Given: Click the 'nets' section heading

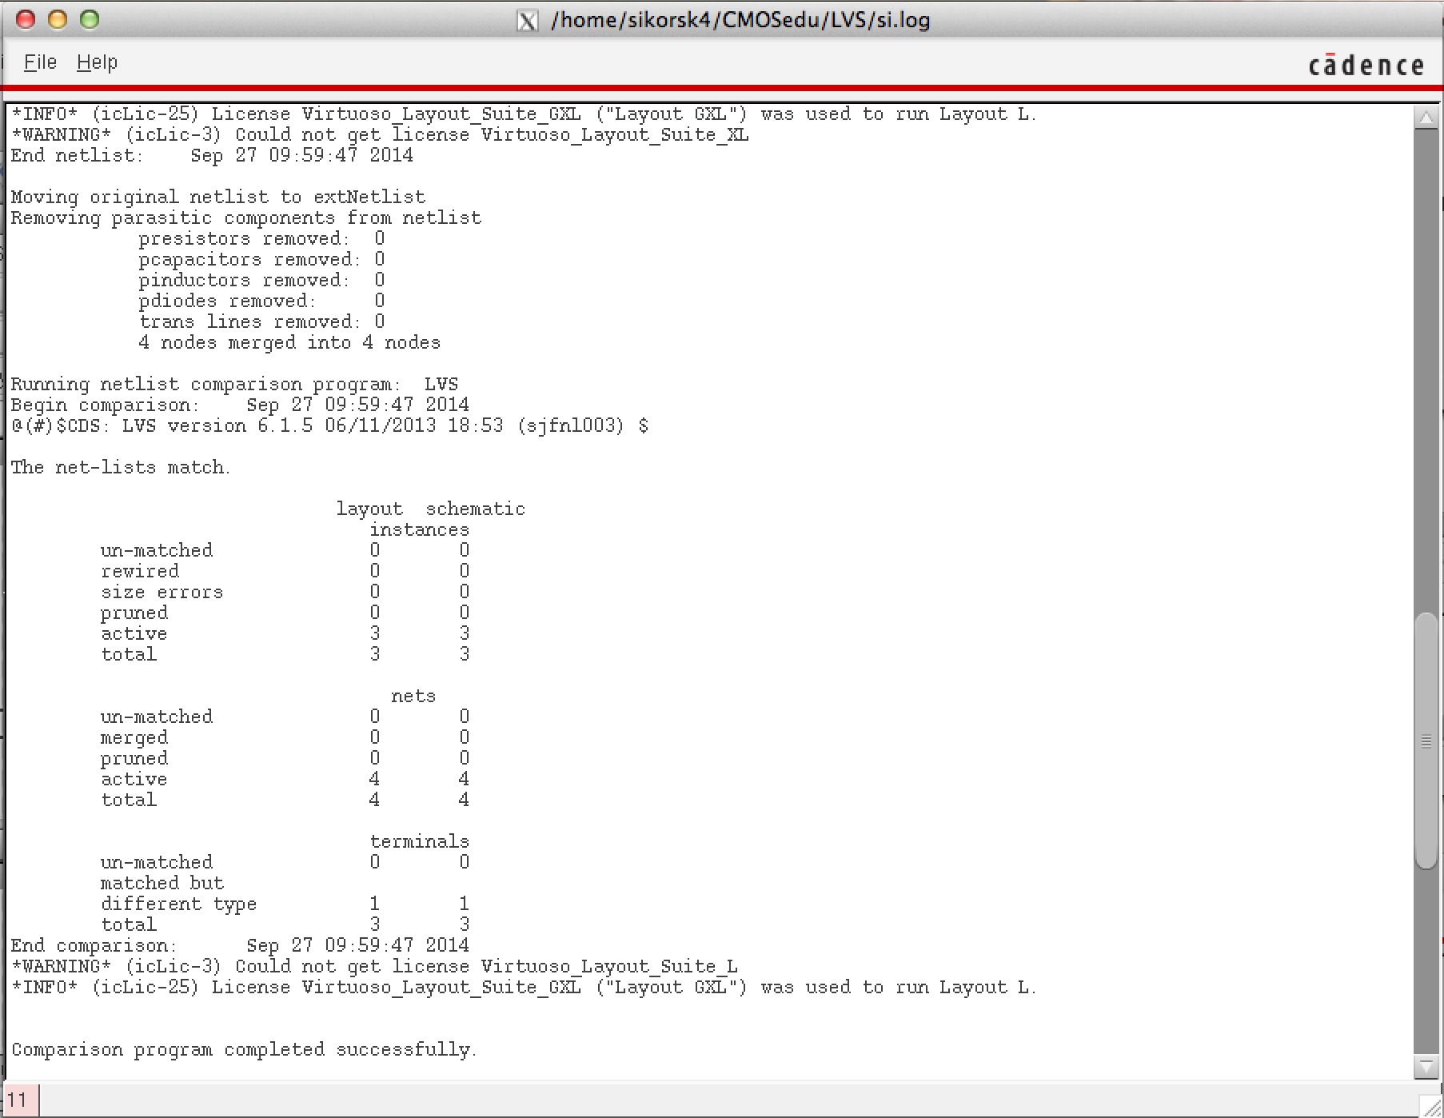Looking at the screenshot, I should [x=413, y=696].
